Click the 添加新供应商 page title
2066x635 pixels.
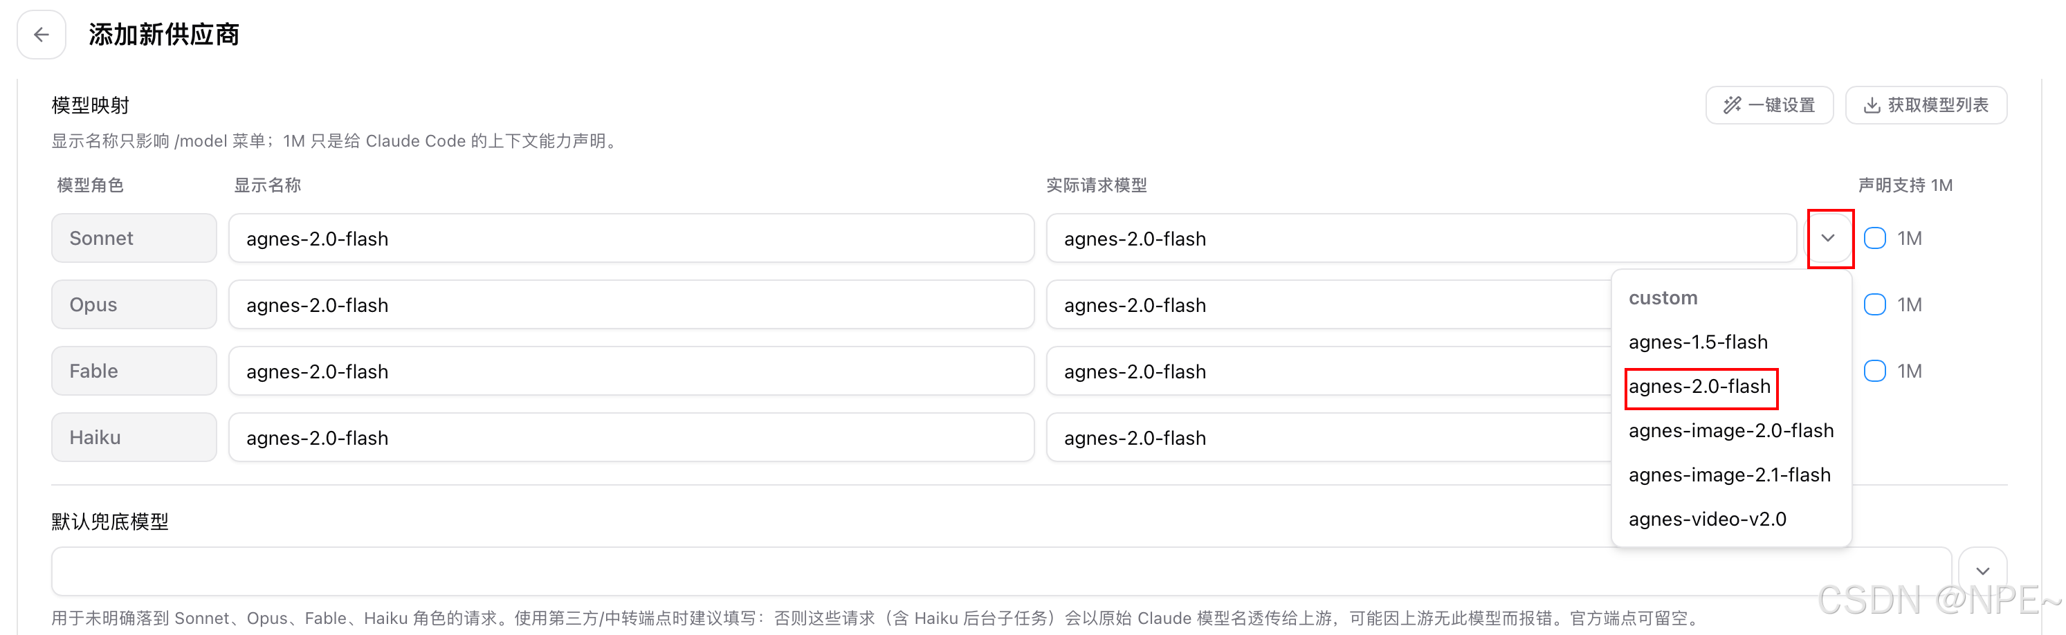pyautogui.click(x=163, y=35)
